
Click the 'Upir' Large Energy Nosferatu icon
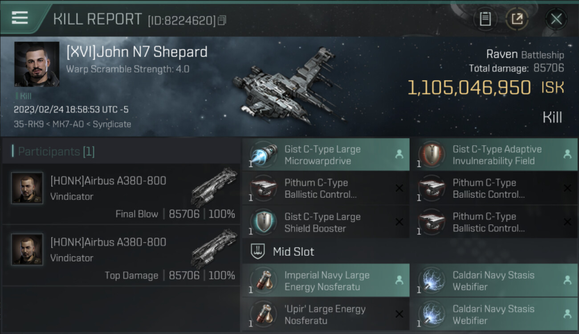262,314
